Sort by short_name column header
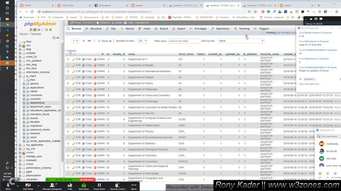The height and width of the screenshot is (191, 341). coord(186,54)
